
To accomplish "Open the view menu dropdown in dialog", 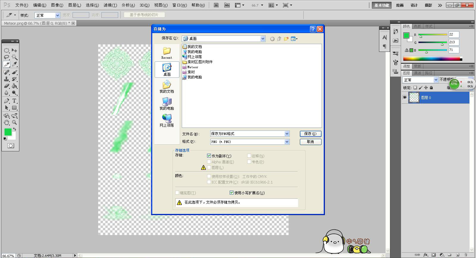I will click(x=294, y=39).
